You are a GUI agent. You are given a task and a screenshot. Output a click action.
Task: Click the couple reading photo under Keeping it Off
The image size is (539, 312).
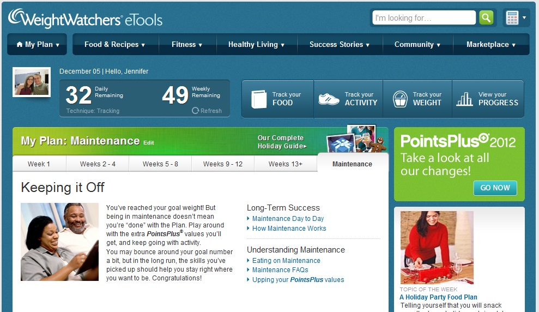(x=59, y=242)
